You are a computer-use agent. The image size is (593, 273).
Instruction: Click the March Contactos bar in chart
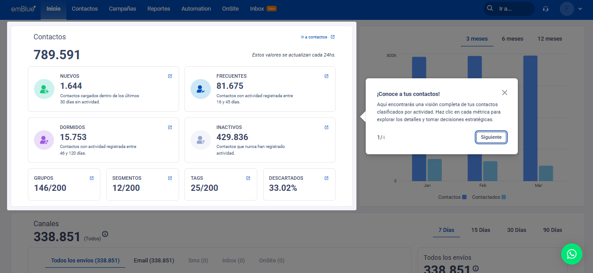click(530, 118)
